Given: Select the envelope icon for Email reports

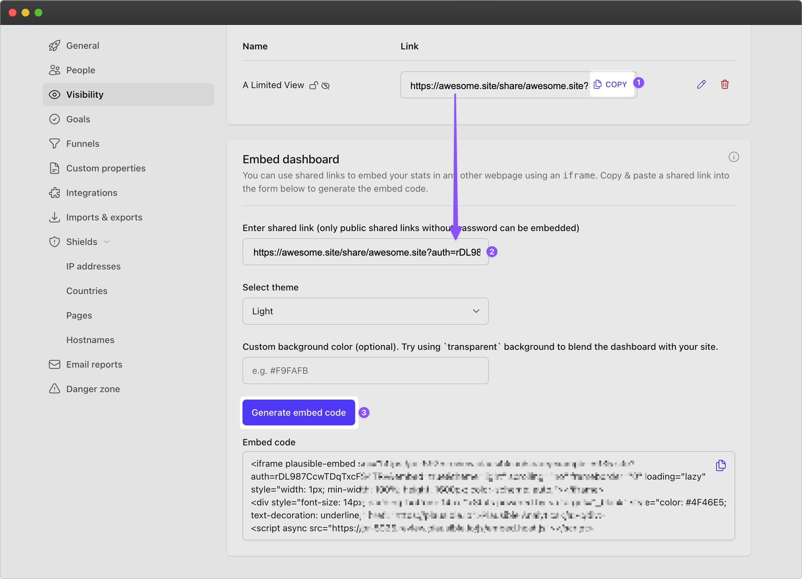Looking at the screenshot, I should 54,364.
